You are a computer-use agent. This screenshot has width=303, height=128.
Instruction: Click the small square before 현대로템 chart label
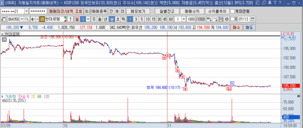point(2,34)
